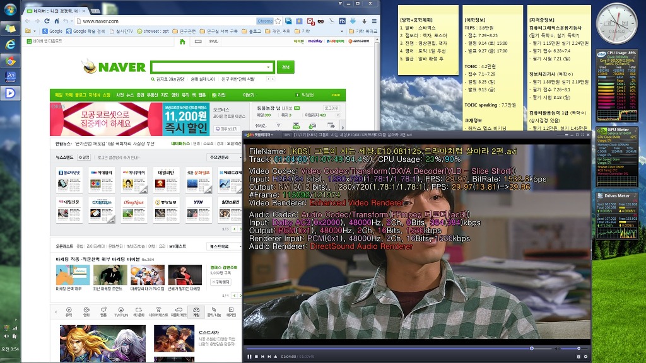646x363 pixels.
Task: Go back in Chrome browser
Action: pos(28,21)
